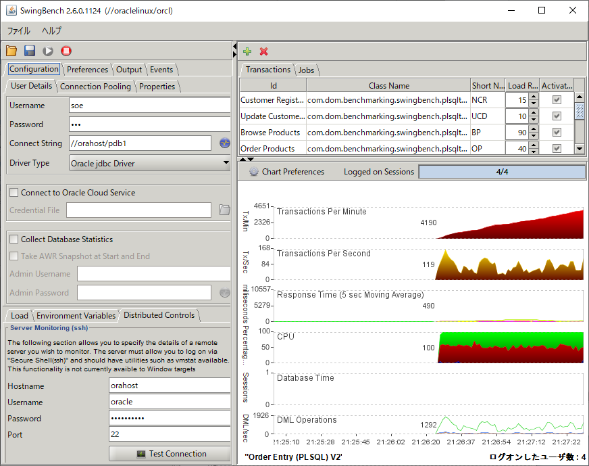The height and width of the screenshot is (466, 589).
Task: Test admin connection greyed icon
Action: click(225, 292)
